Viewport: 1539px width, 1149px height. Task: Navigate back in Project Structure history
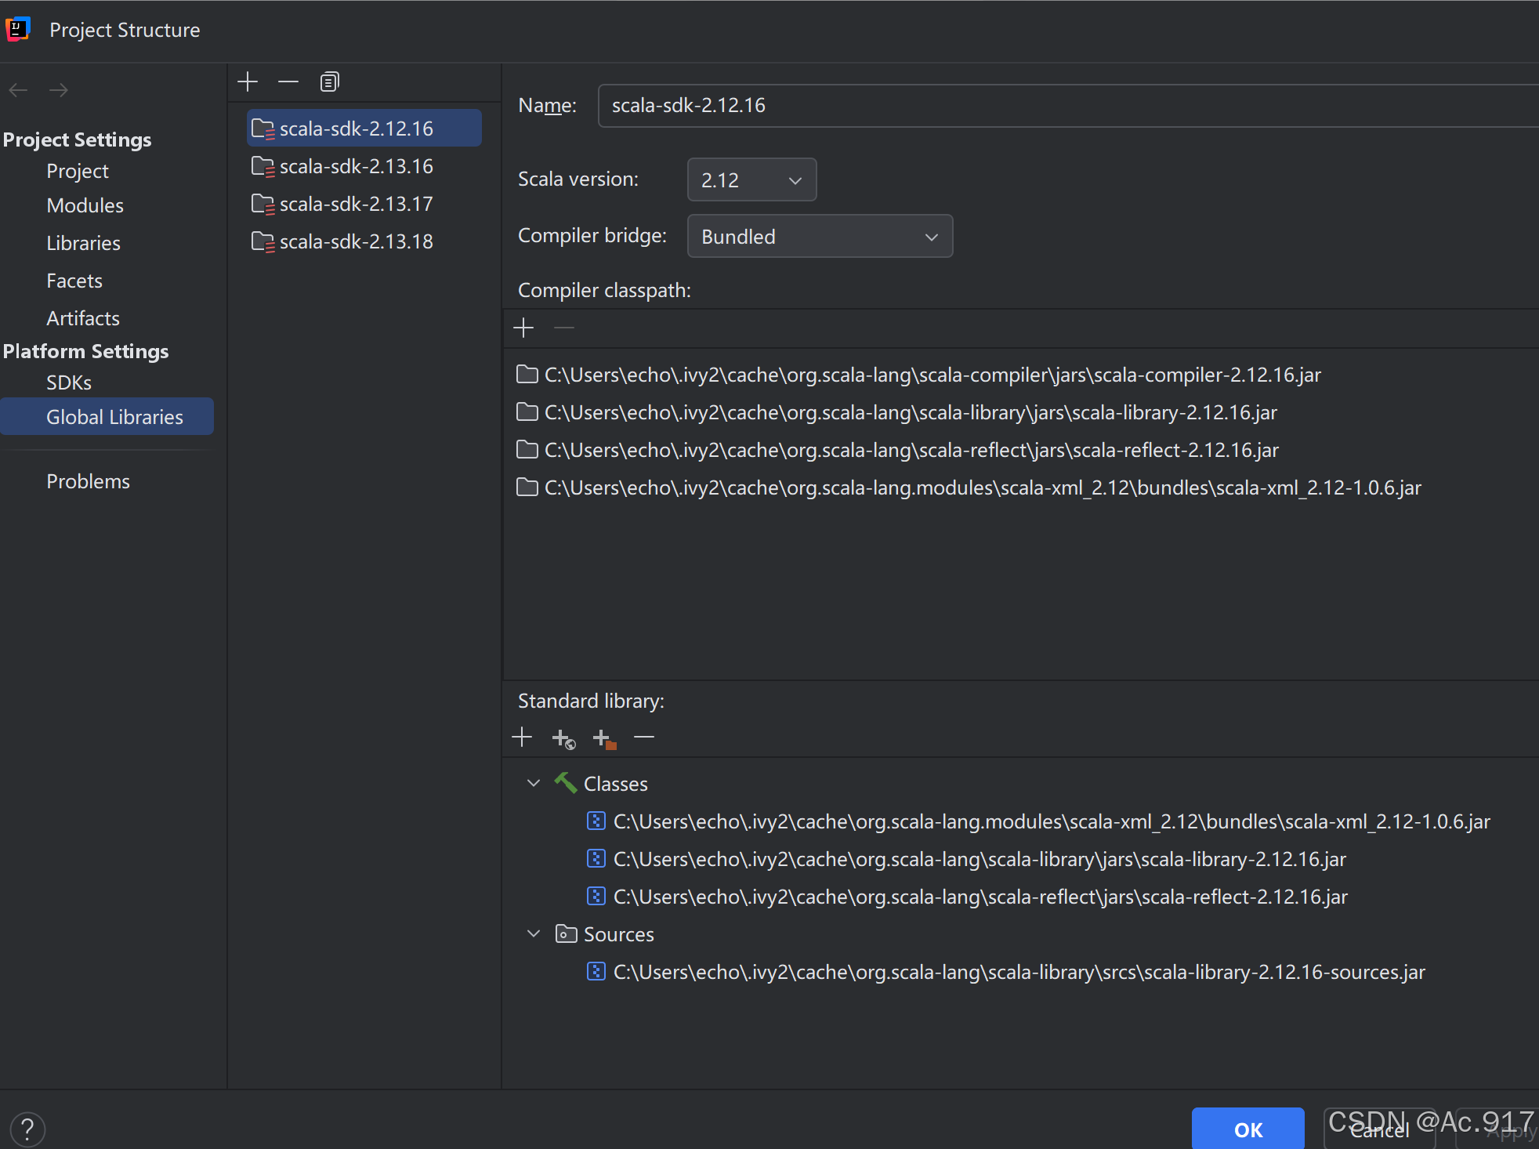(x=18, y=90)
